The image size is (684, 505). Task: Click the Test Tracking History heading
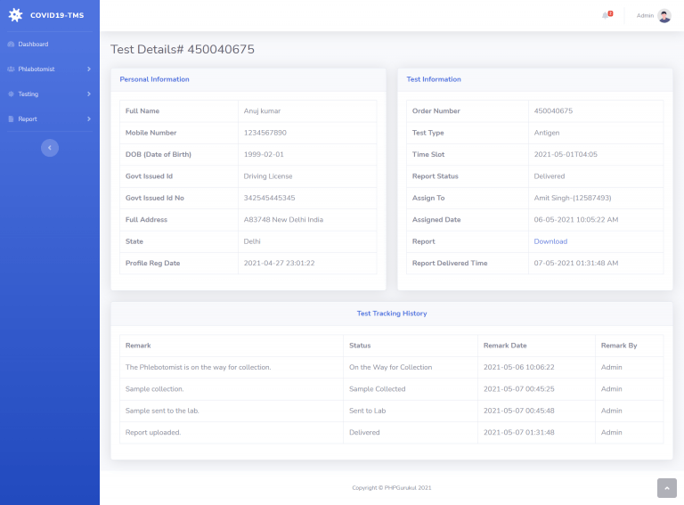(391, 314)
